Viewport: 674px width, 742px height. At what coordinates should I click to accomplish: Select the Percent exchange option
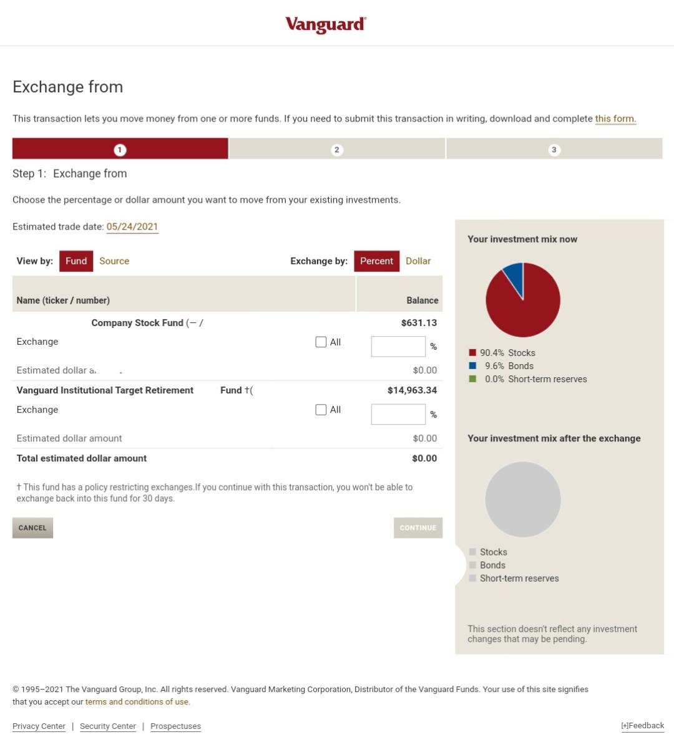click(x=376, y=261)
